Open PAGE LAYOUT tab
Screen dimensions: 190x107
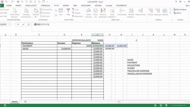click(31, 6)
